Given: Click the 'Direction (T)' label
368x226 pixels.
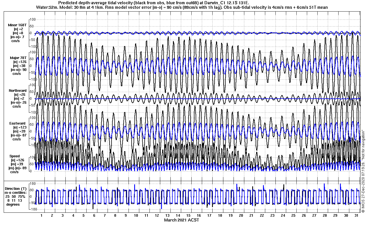Looking at the screenshot, I should [x=16, y=188].
